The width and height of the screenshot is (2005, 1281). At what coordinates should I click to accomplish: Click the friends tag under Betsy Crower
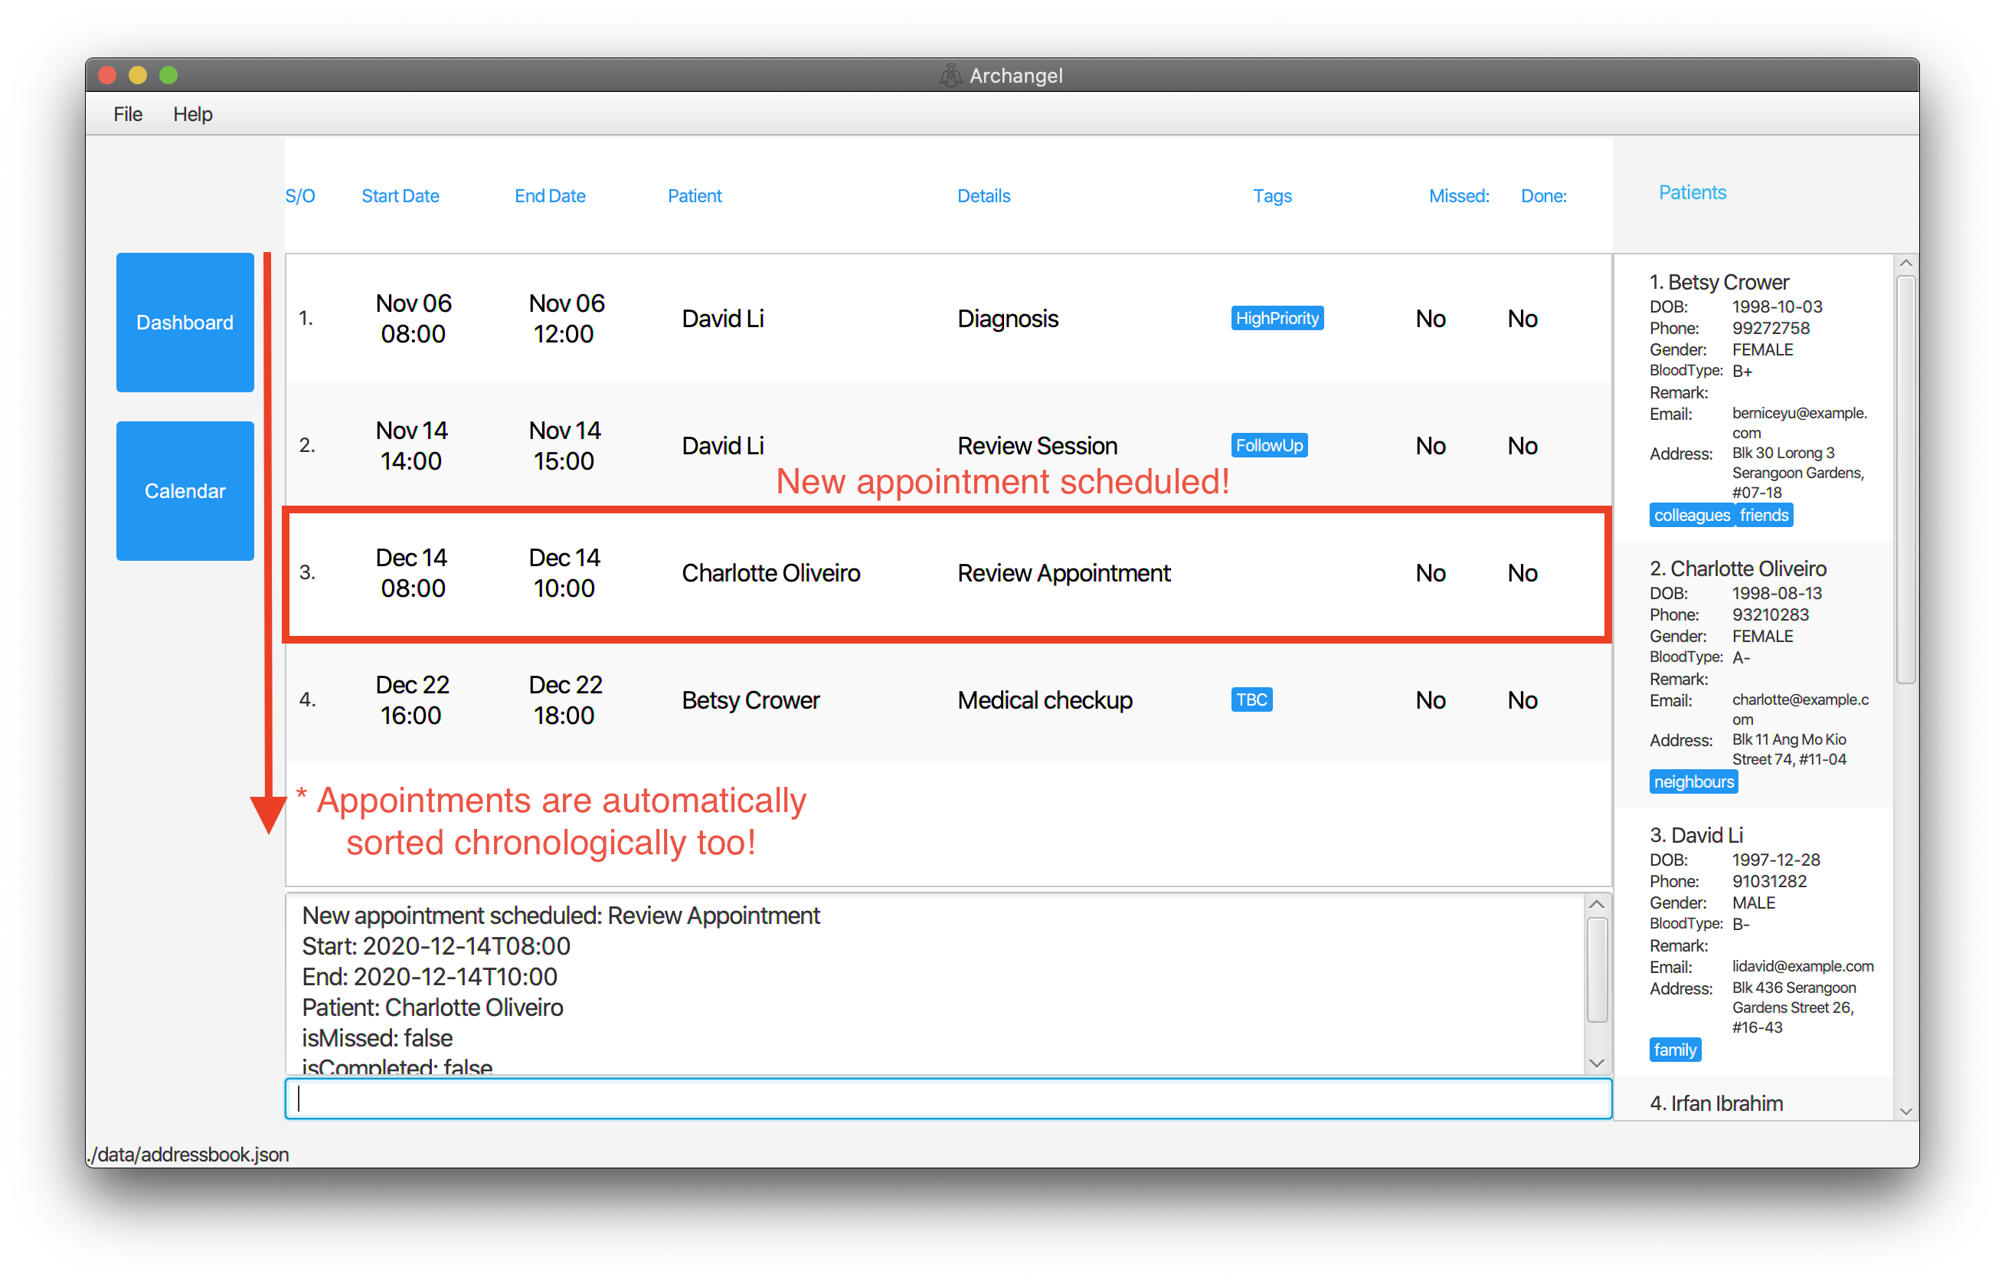1764,516
